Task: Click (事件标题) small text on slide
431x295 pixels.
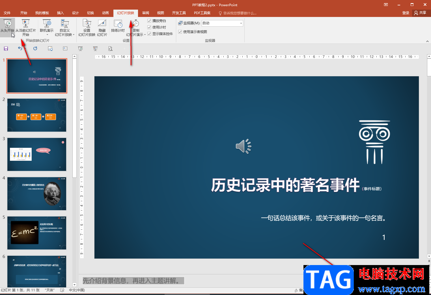Action: pos(372,189)
